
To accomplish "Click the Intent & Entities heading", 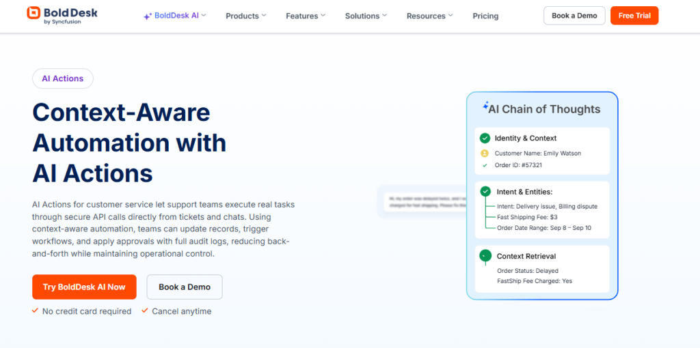I will [x=524, y=192].
